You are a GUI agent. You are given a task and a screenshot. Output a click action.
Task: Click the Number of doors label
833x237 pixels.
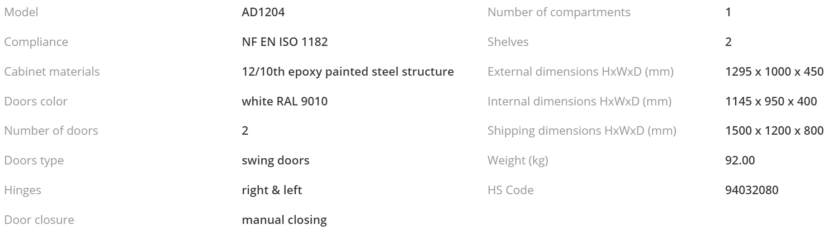click(51, 131)
